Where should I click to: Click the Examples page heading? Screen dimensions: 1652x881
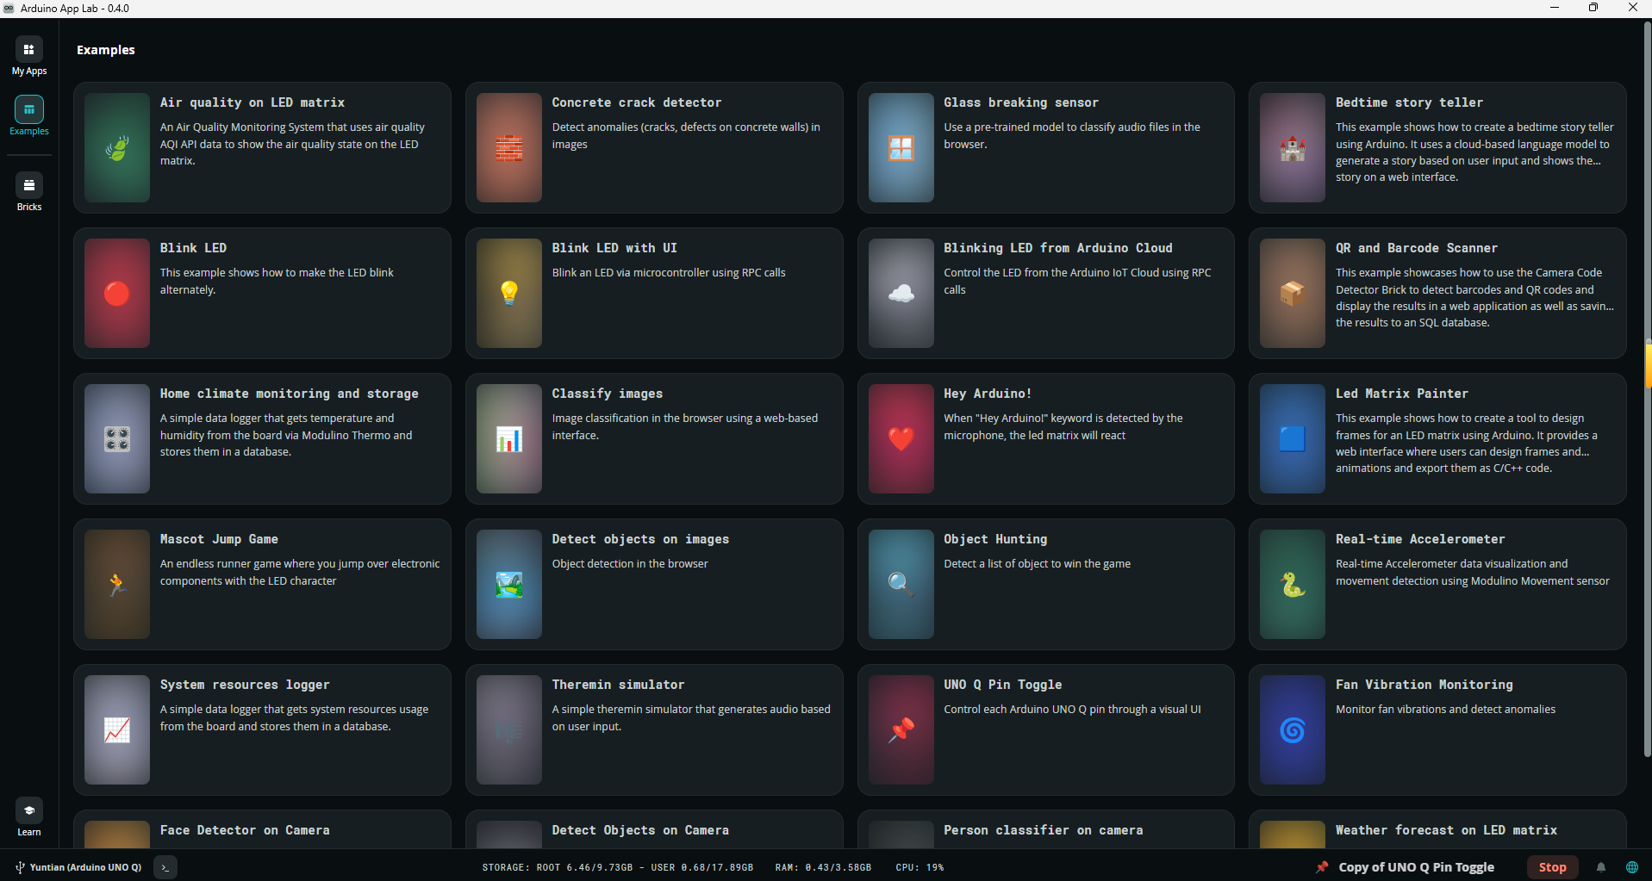click(x=106, y=50)
